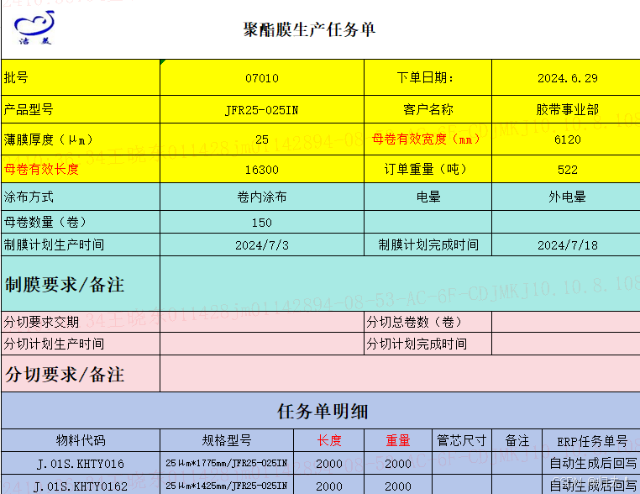Select order date cell 2024.6.29
Screen dimensions: 640x494
pyautogui.click(x=567, y=77)
